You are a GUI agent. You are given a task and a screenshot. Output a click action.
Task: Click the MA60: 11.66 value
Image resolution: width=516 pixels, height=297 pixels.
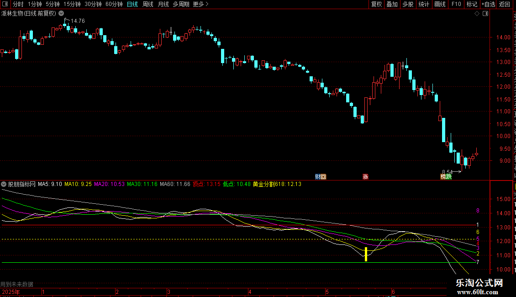(x=175, y=184)
